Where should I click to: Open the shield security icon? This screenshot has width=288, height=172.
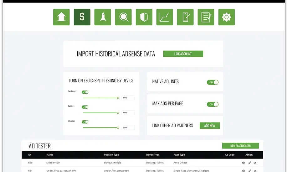point(144,17)
